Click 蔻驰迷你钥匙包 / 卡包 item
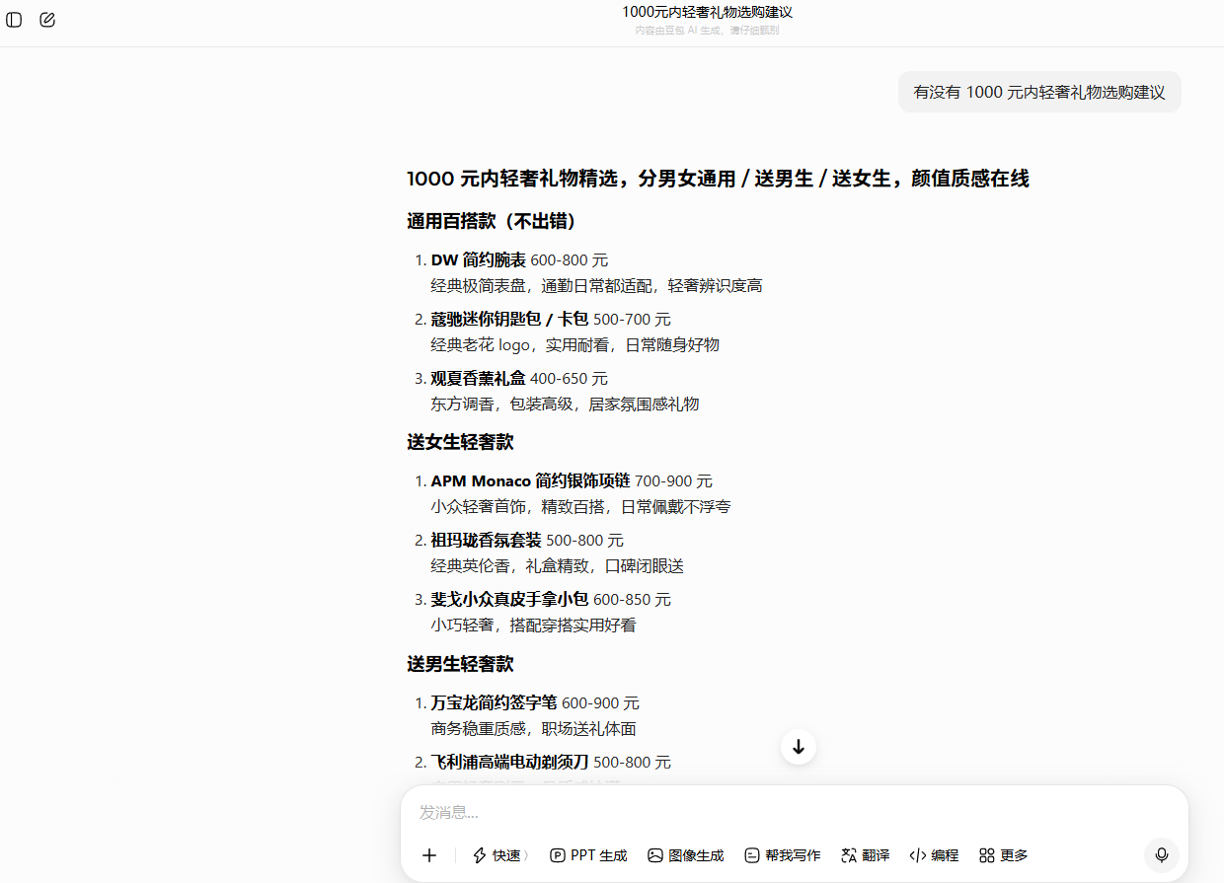Screen dimensions: 1224x883 (x=509, y=320)
